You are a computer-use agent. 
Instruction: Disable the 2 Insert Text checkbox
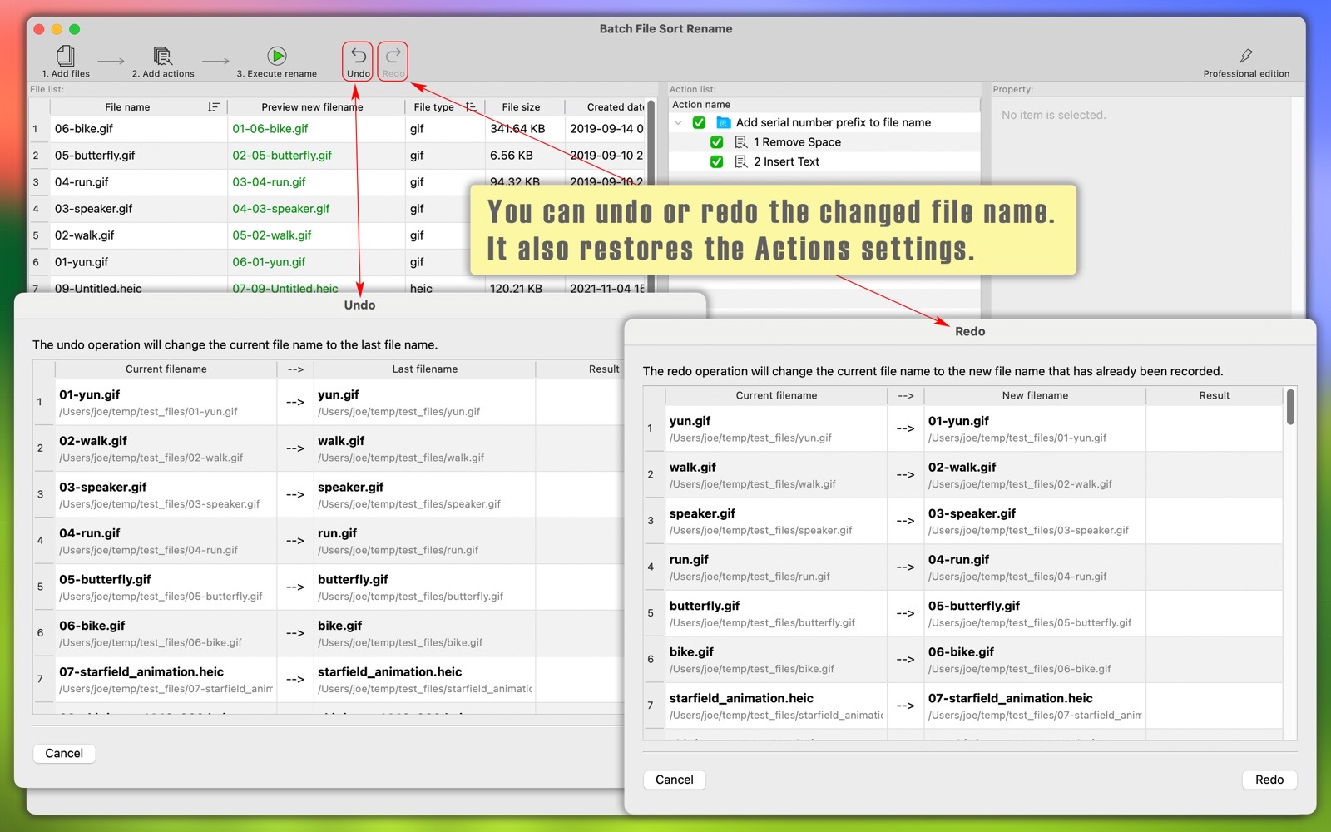click(716, 162)
